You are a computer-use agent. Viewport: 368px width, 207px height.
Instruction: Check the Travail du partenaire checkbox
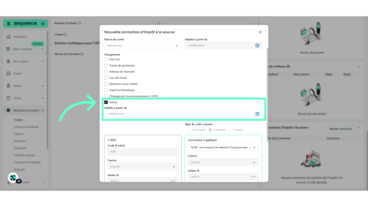(x=106, y=65)
